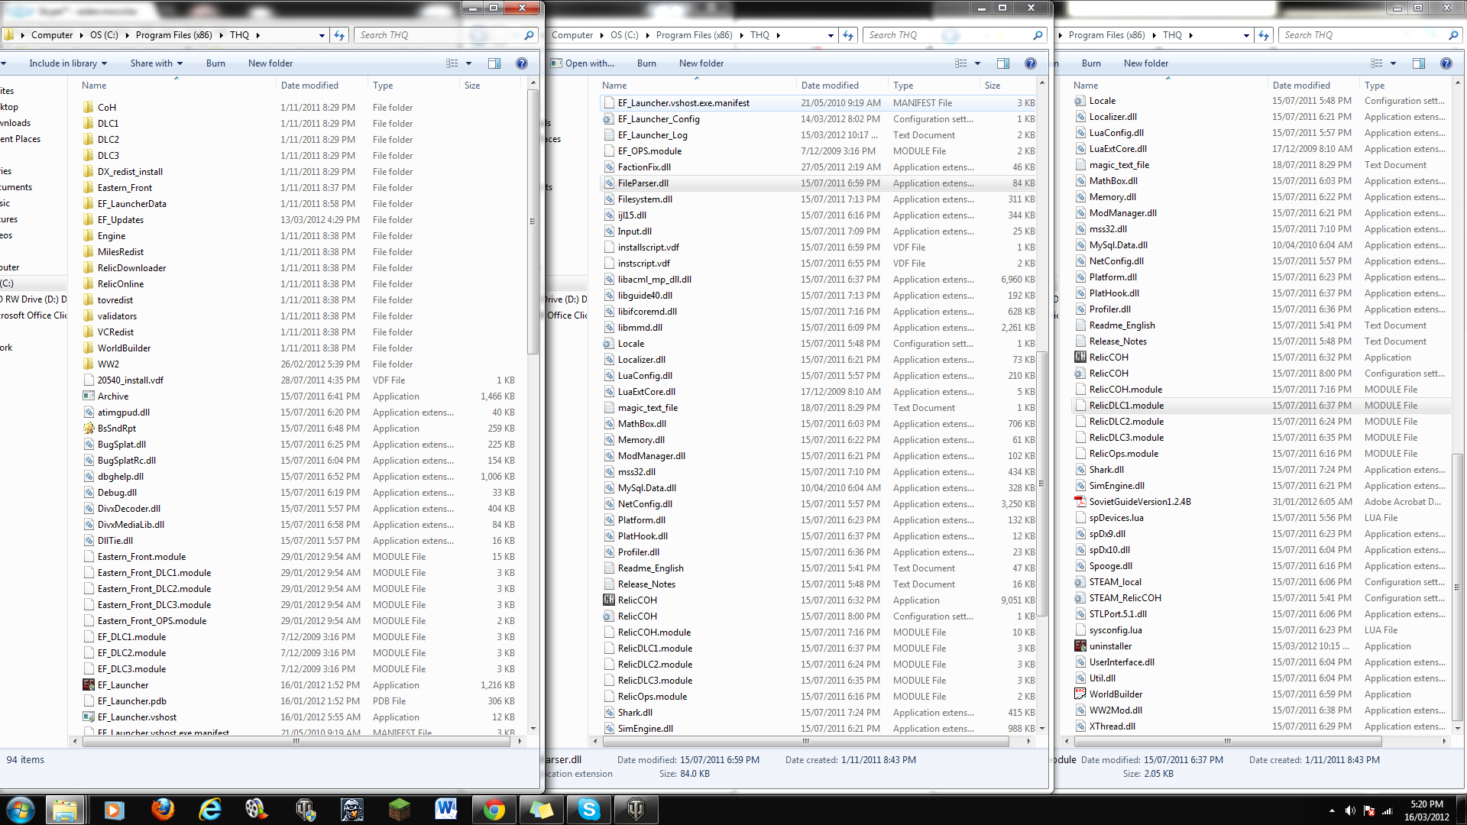This screenshot has width=1467, height=825.
Task: Go to Program Files (x86) in middle breadcrumb
Action: coord(694,35)
